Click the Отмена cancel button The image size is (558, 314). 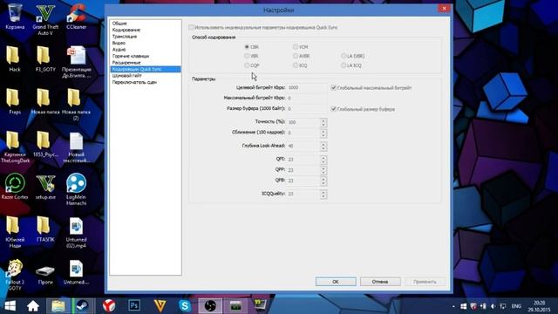click(x=380, y=282)
